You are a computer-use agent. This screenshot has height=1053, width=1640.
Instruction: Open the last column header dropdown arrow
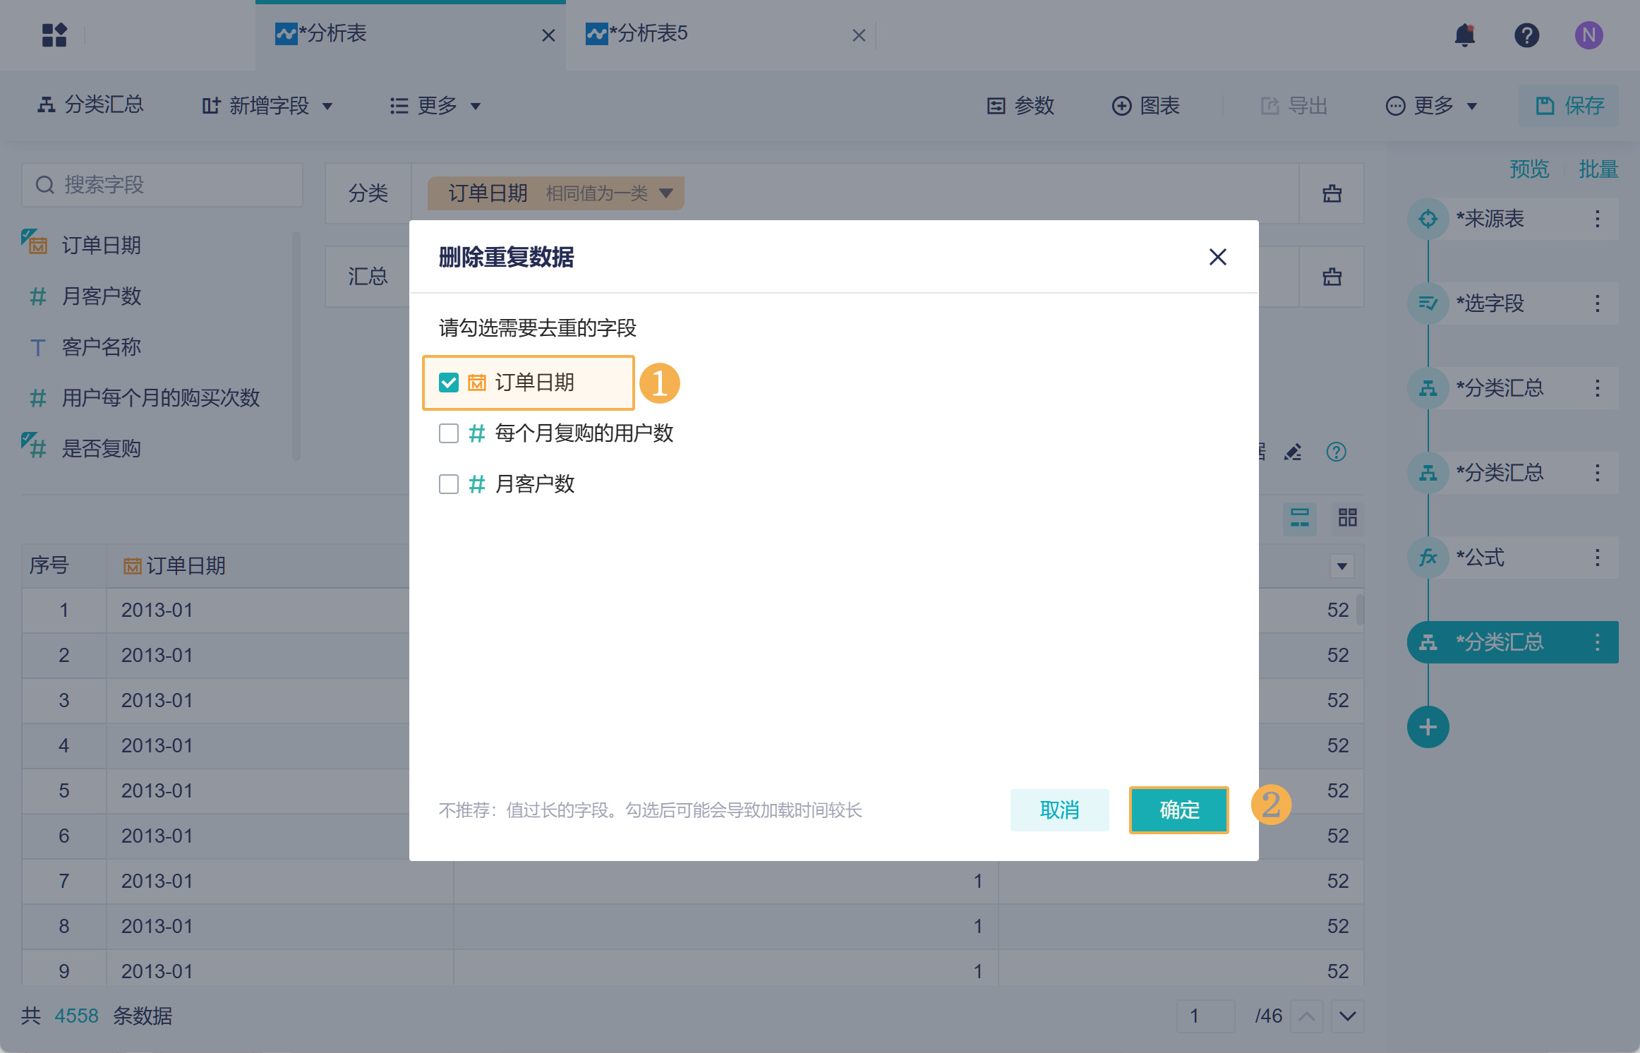[1342, 566]
